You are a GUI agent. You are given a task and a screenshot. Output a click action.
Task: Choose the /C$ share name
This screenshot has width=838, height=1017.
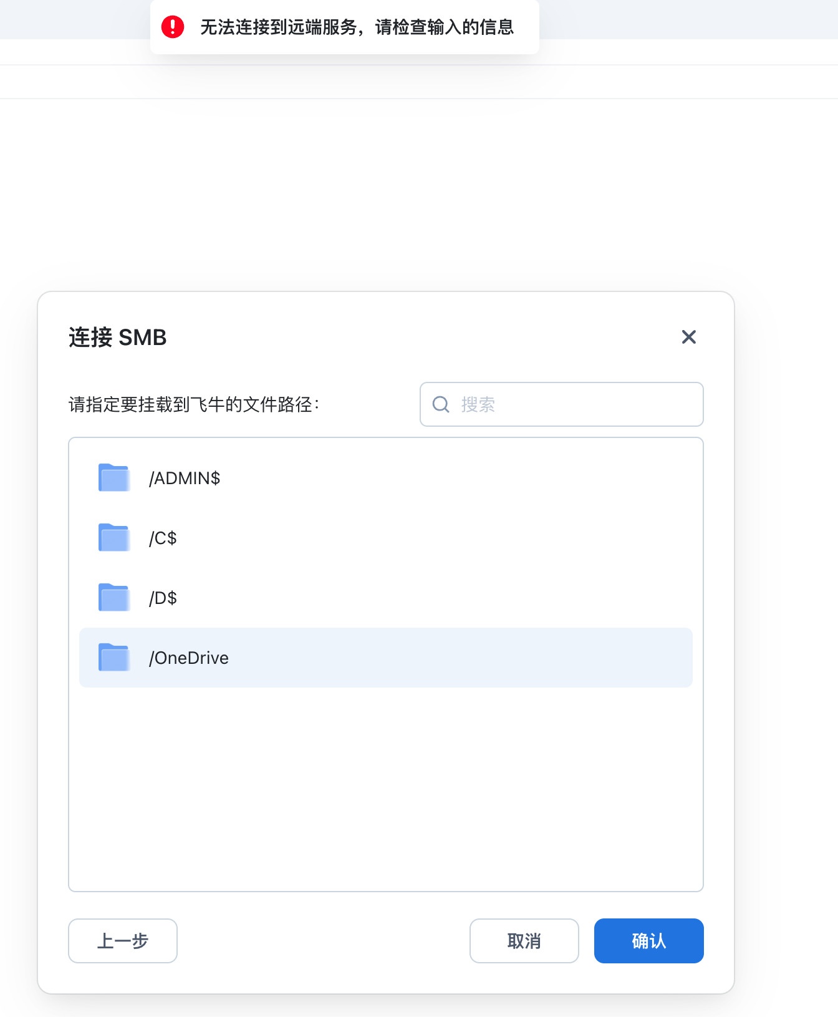pos(163,538)
